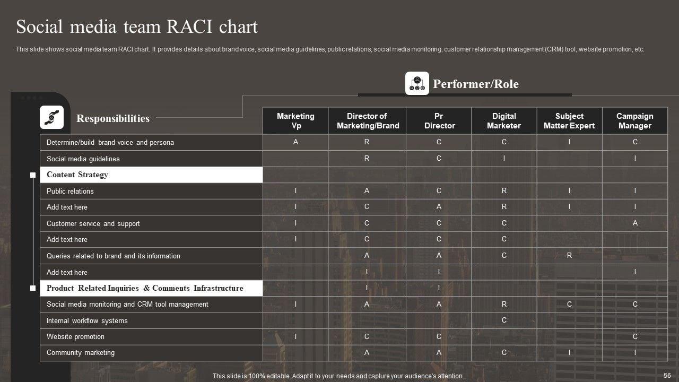Viewport: 679px width, 382px height.
Task: Click the Community marketing row label
Action: click(x=81, y=352)
